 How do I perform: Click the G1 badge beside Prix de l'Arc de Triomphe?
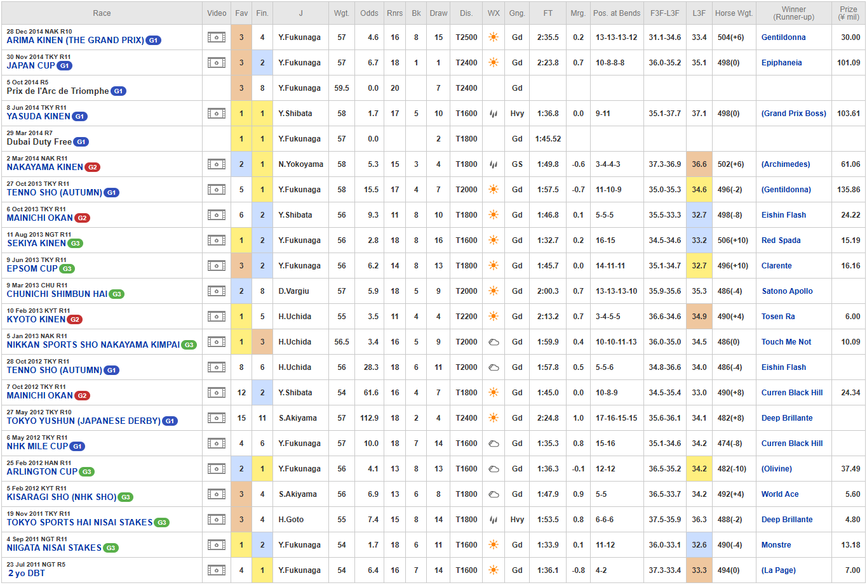tap(118, 91)
